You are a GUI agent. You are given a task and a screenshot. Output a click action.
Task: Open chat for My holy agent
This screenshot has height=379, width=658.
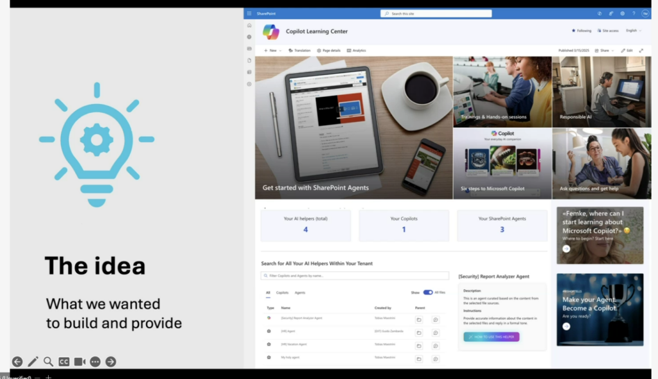click(436, 359)
